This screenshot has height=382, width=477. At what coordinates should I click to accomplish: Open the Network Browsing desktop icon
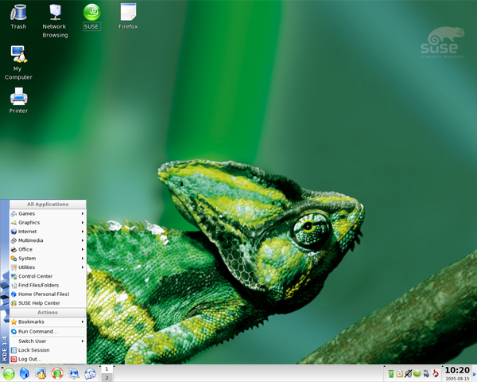55,21
